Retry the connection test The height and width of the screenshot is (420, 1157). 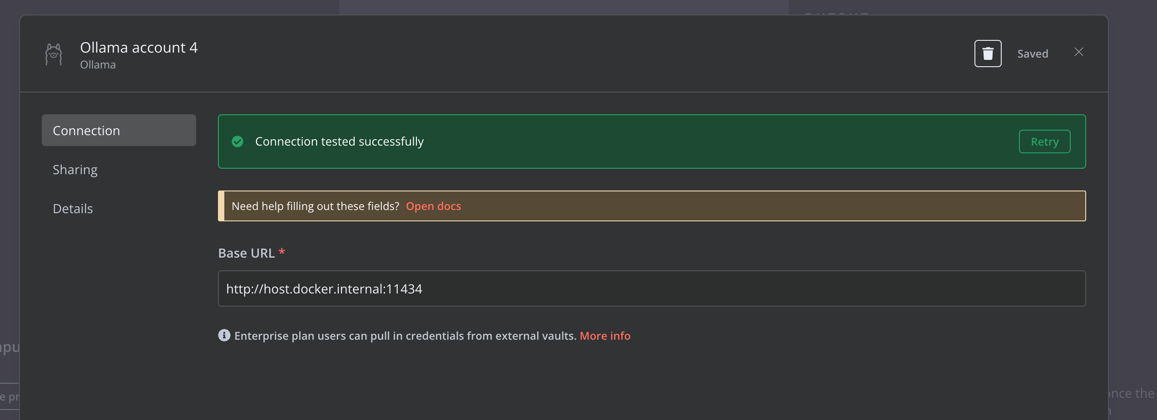(x=1044, y=142)
